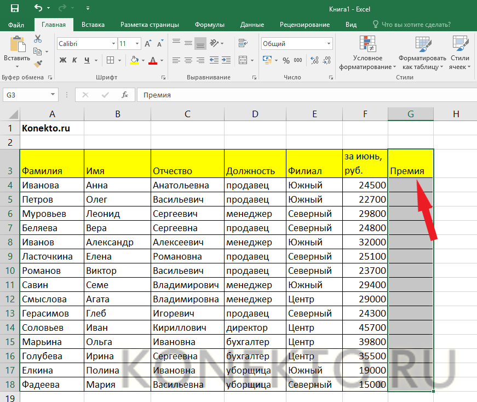Expand the number format dropdown showing Общий

[x=329, y=44]
